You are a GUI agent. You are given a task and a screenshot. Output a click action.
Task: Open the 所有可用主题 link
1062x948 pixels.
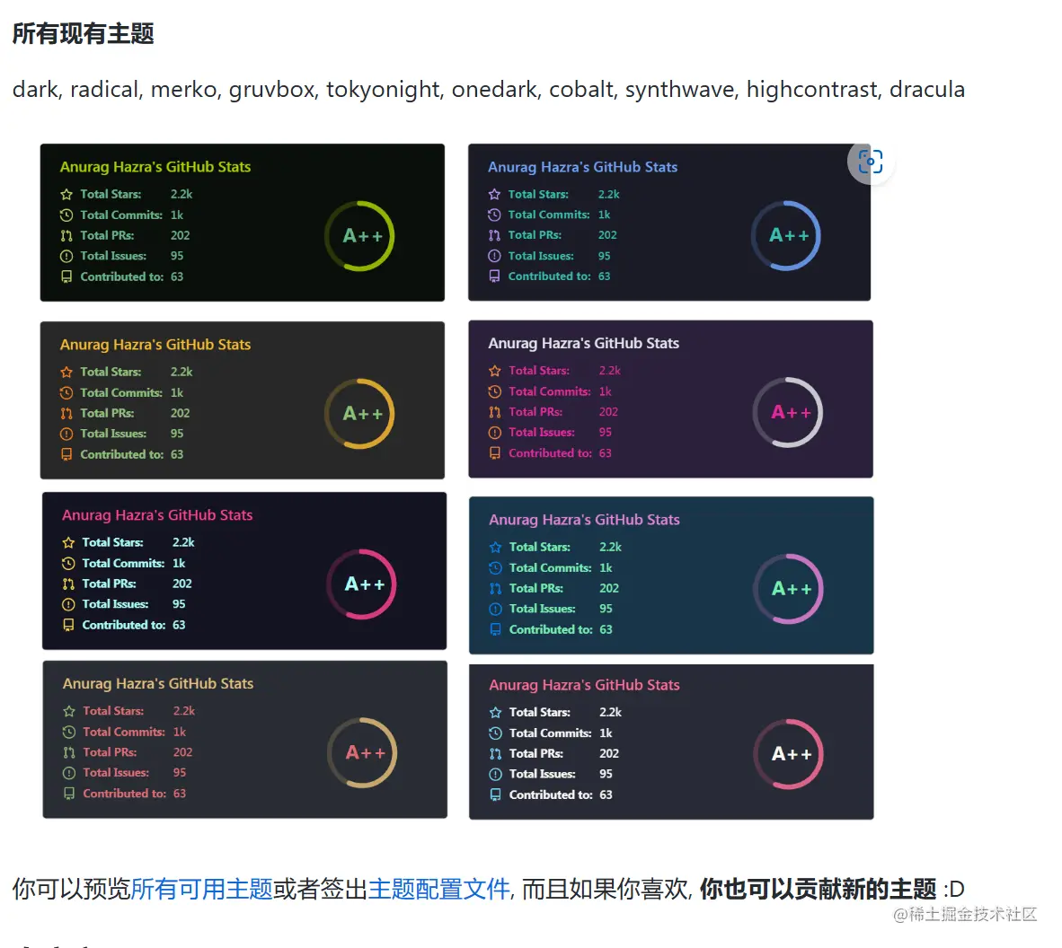tap(201, 889)
